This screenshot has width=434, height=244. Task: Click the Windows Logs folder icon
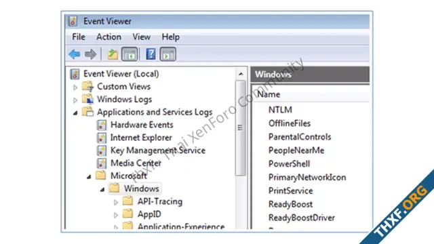87,100
